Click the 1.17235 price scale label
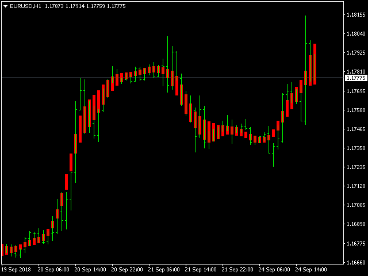This screenshot has height=276, width=368. click(356, 167)
